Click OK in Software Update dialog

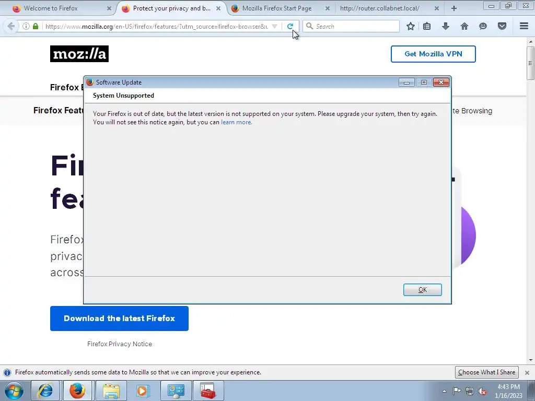422,290
